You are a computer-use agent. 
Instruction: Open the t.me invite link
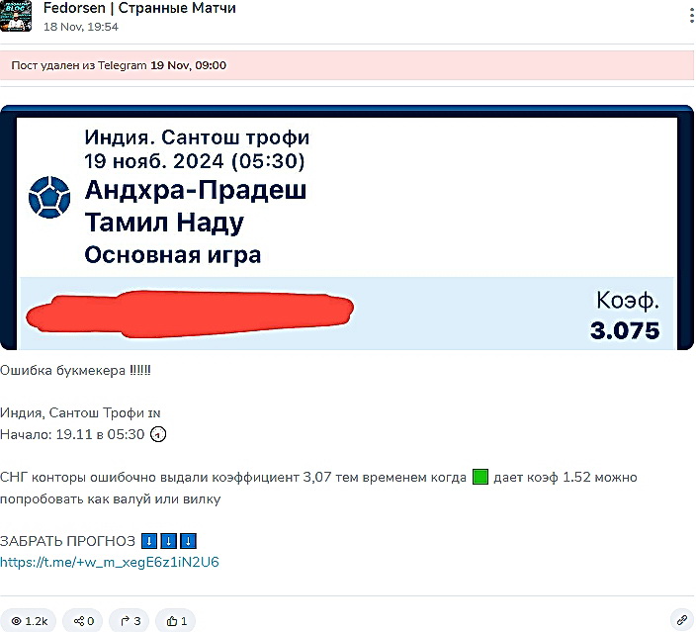[x=110, y=562]
